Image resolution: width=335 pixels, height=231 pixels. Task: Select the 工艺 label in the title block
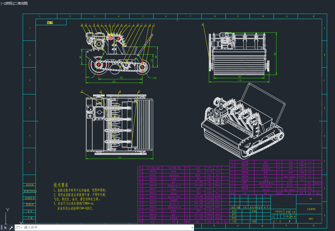[x=233, y=221]
